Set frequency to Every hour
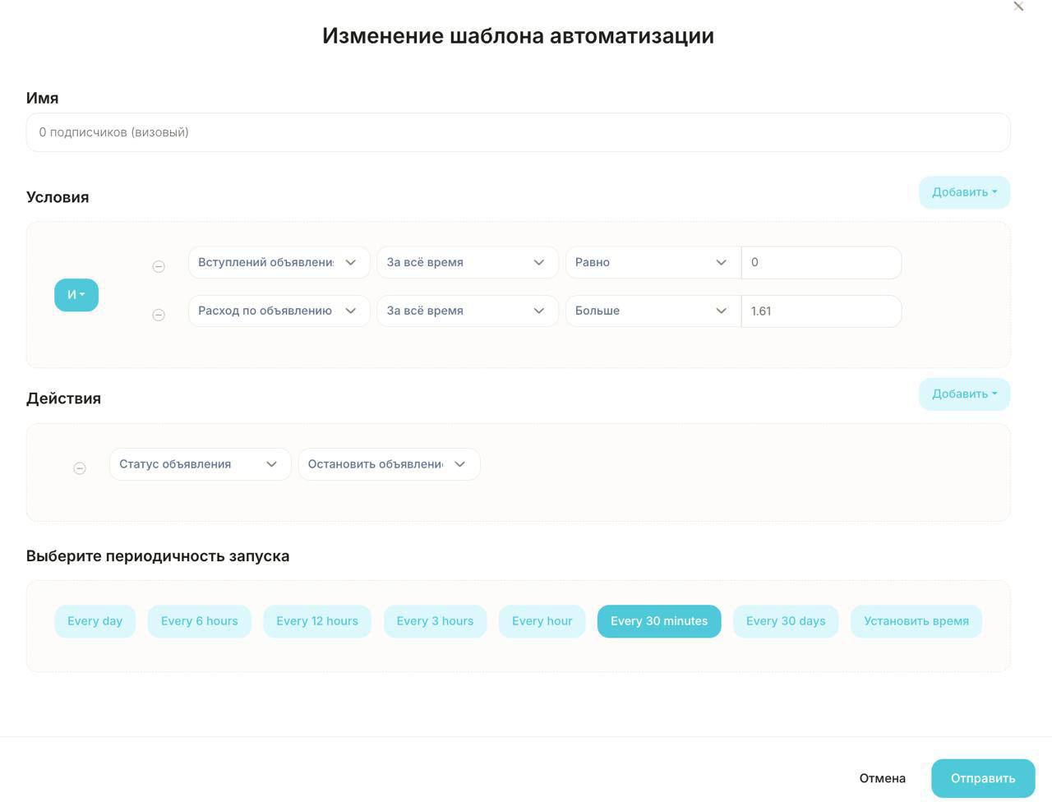Screen dimensions: 1052x811 pyautogui.click(x=542, y=621)
